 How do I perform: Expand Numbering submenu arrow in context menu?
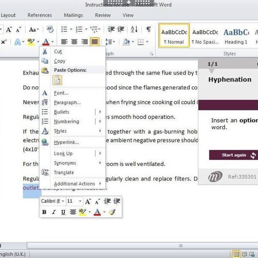point(100,121)
